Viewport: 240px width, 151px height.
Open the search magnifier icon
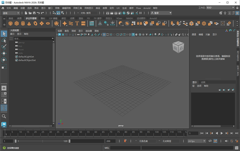[x=4, y=116]
